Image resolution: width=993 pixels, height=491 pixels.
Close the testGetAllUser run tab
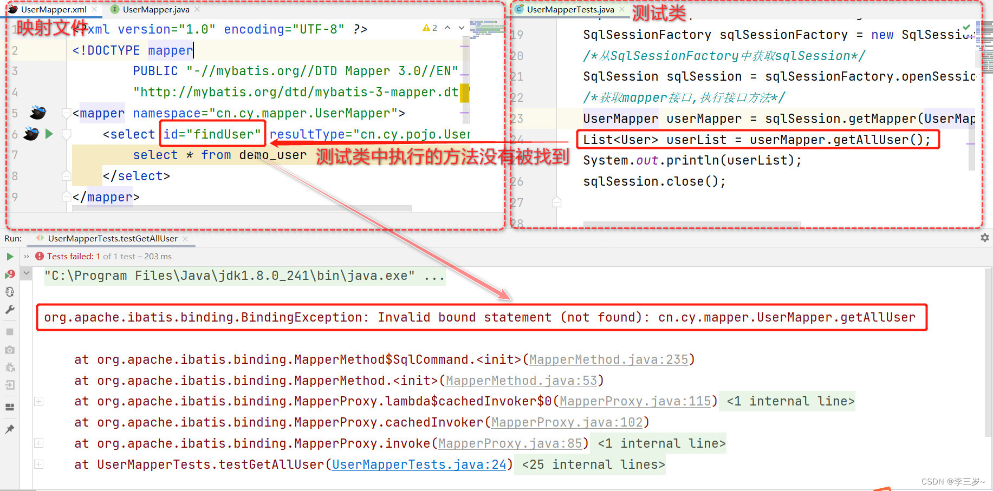[185, 238]
